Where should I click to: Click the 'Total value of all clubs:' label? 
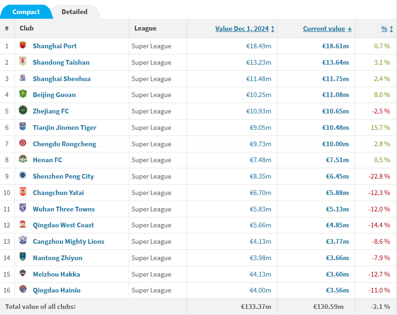click(40, 307)
